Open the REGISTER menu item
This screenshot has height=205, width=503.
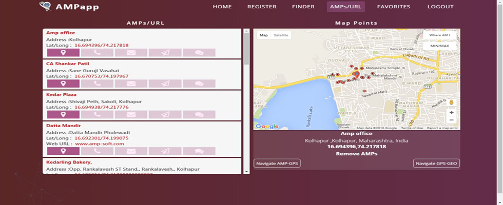pos(262,7)
